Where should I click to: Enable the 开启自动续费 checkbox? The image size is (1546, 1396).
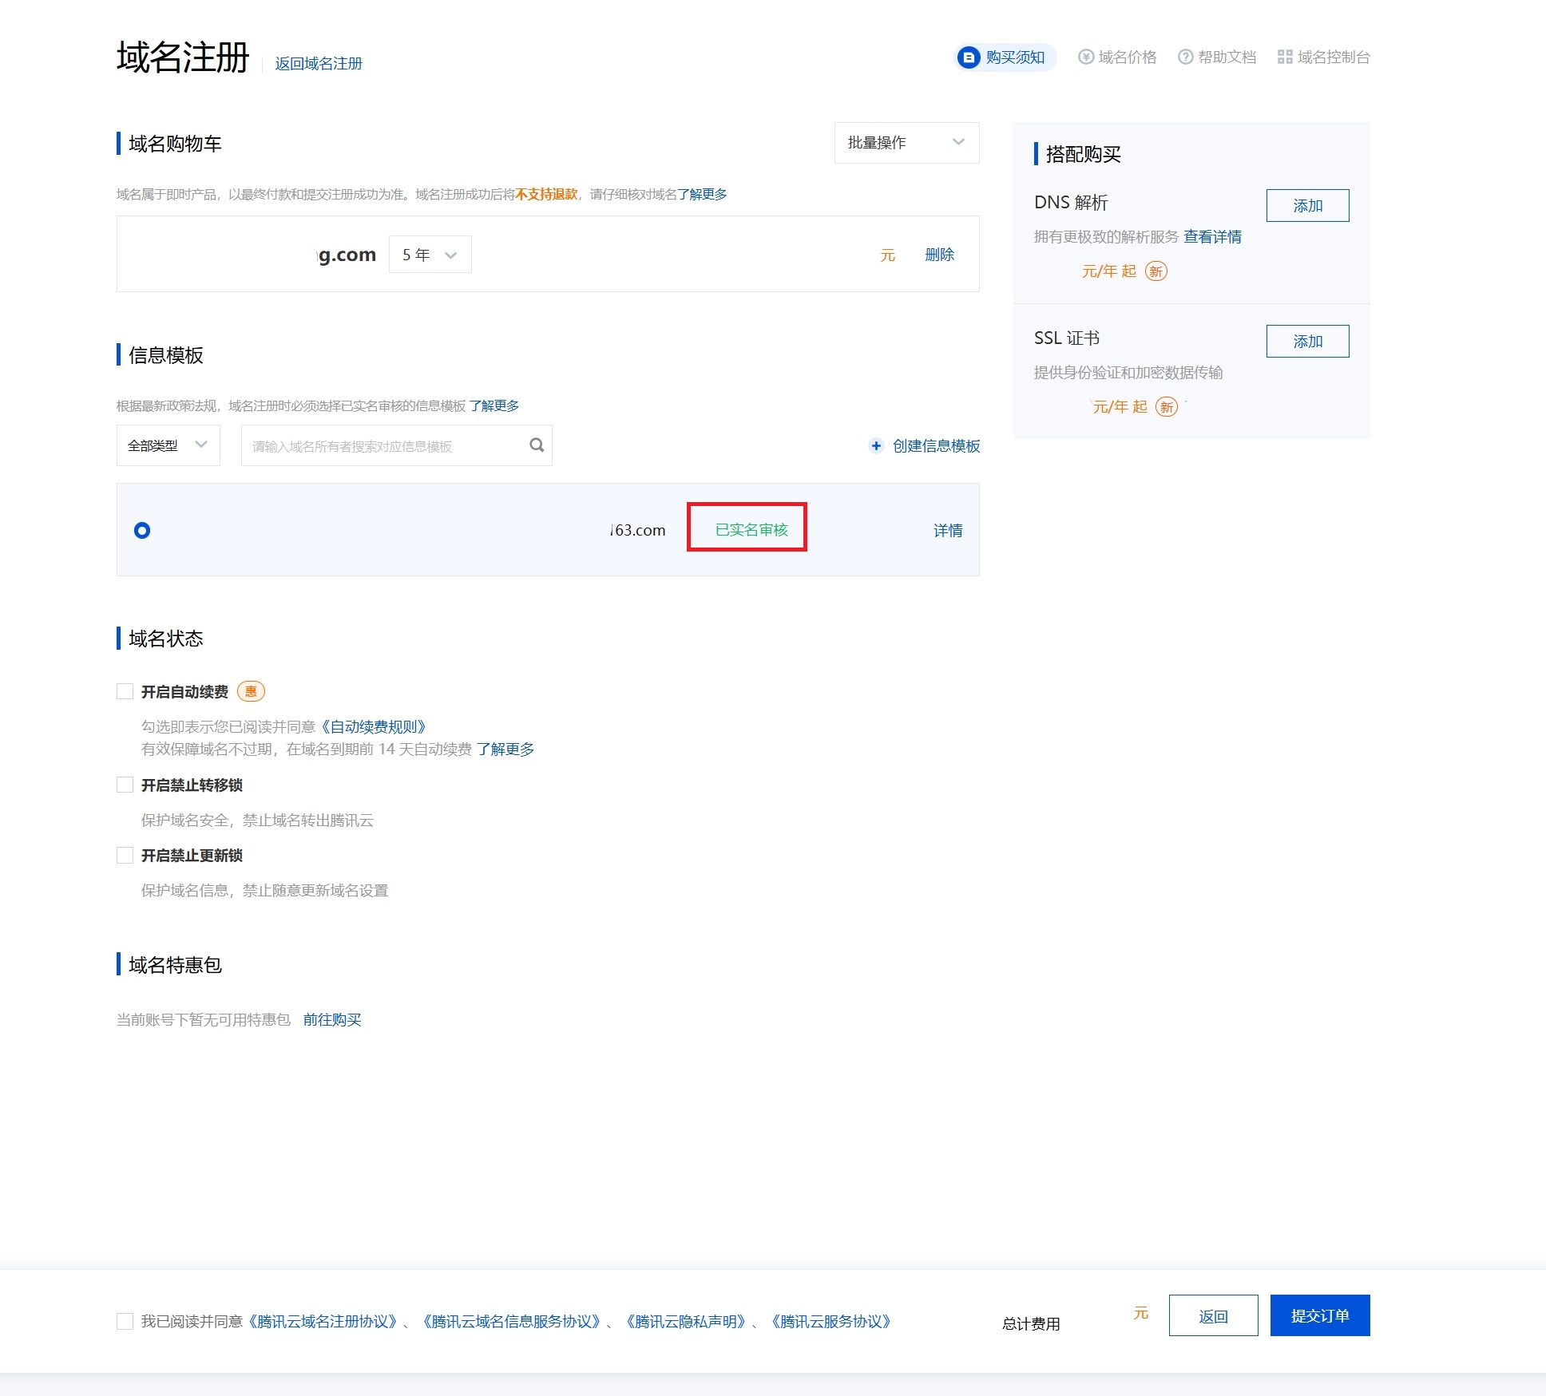pos(125,691)
